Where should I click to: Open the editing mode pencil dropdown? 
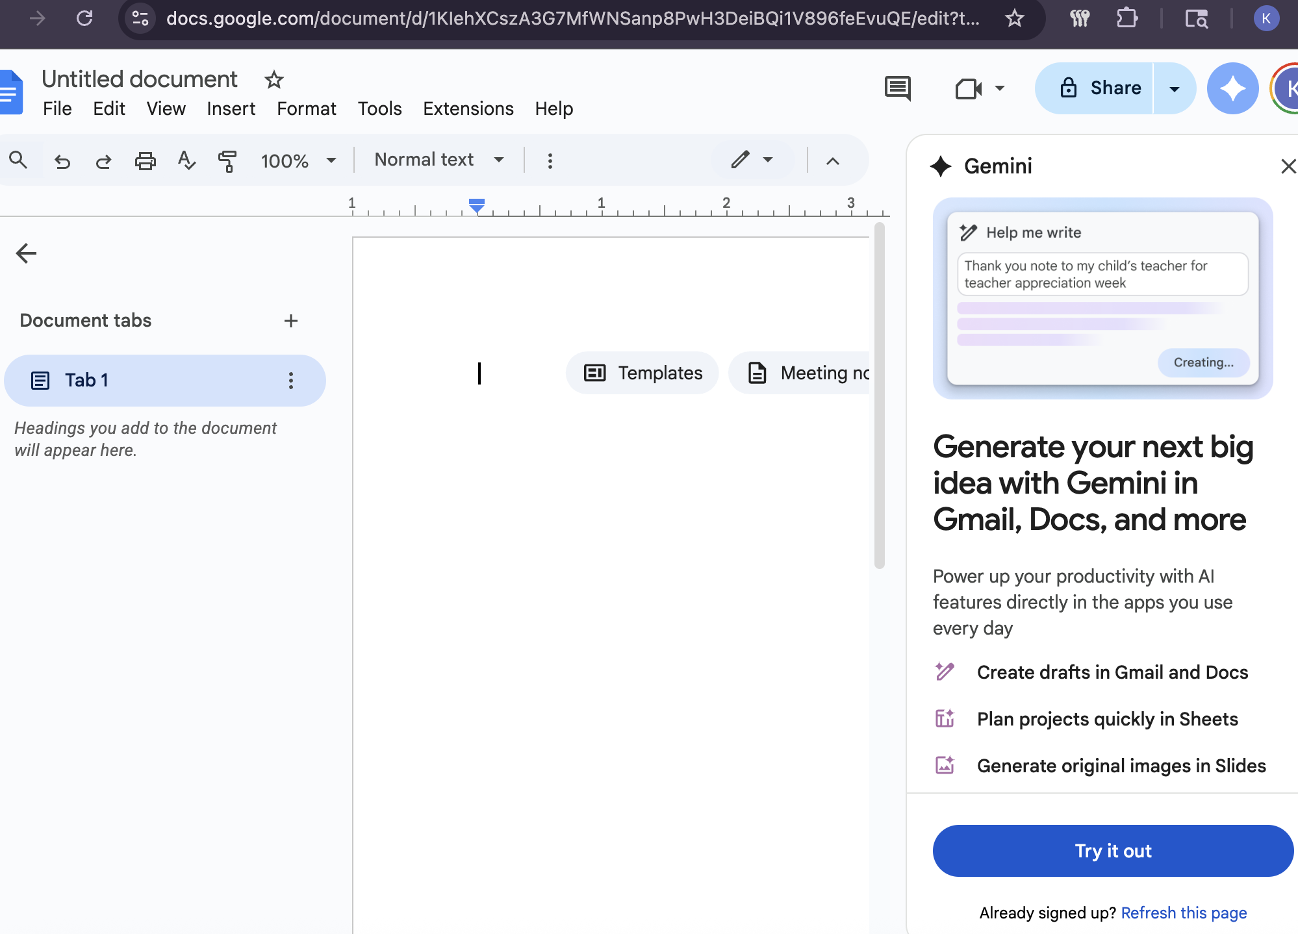tap(752, 160)
